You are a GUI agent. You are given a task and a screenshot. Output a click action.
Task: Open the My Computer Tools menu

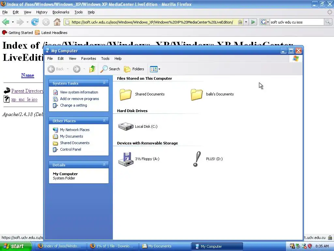click(105, 59)
